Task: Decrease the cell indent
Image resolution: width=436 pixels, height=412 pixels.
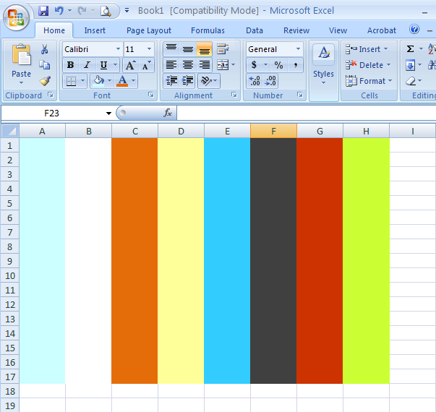Action: click(x=171, y=81)
